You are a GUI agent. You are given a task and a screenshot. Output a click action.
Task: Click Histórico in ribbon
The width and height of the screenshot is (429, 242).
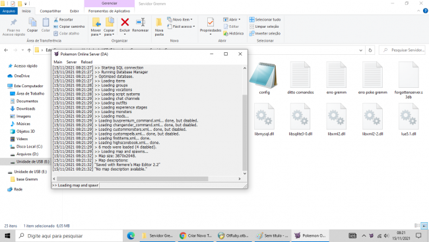tap(234, 34)
